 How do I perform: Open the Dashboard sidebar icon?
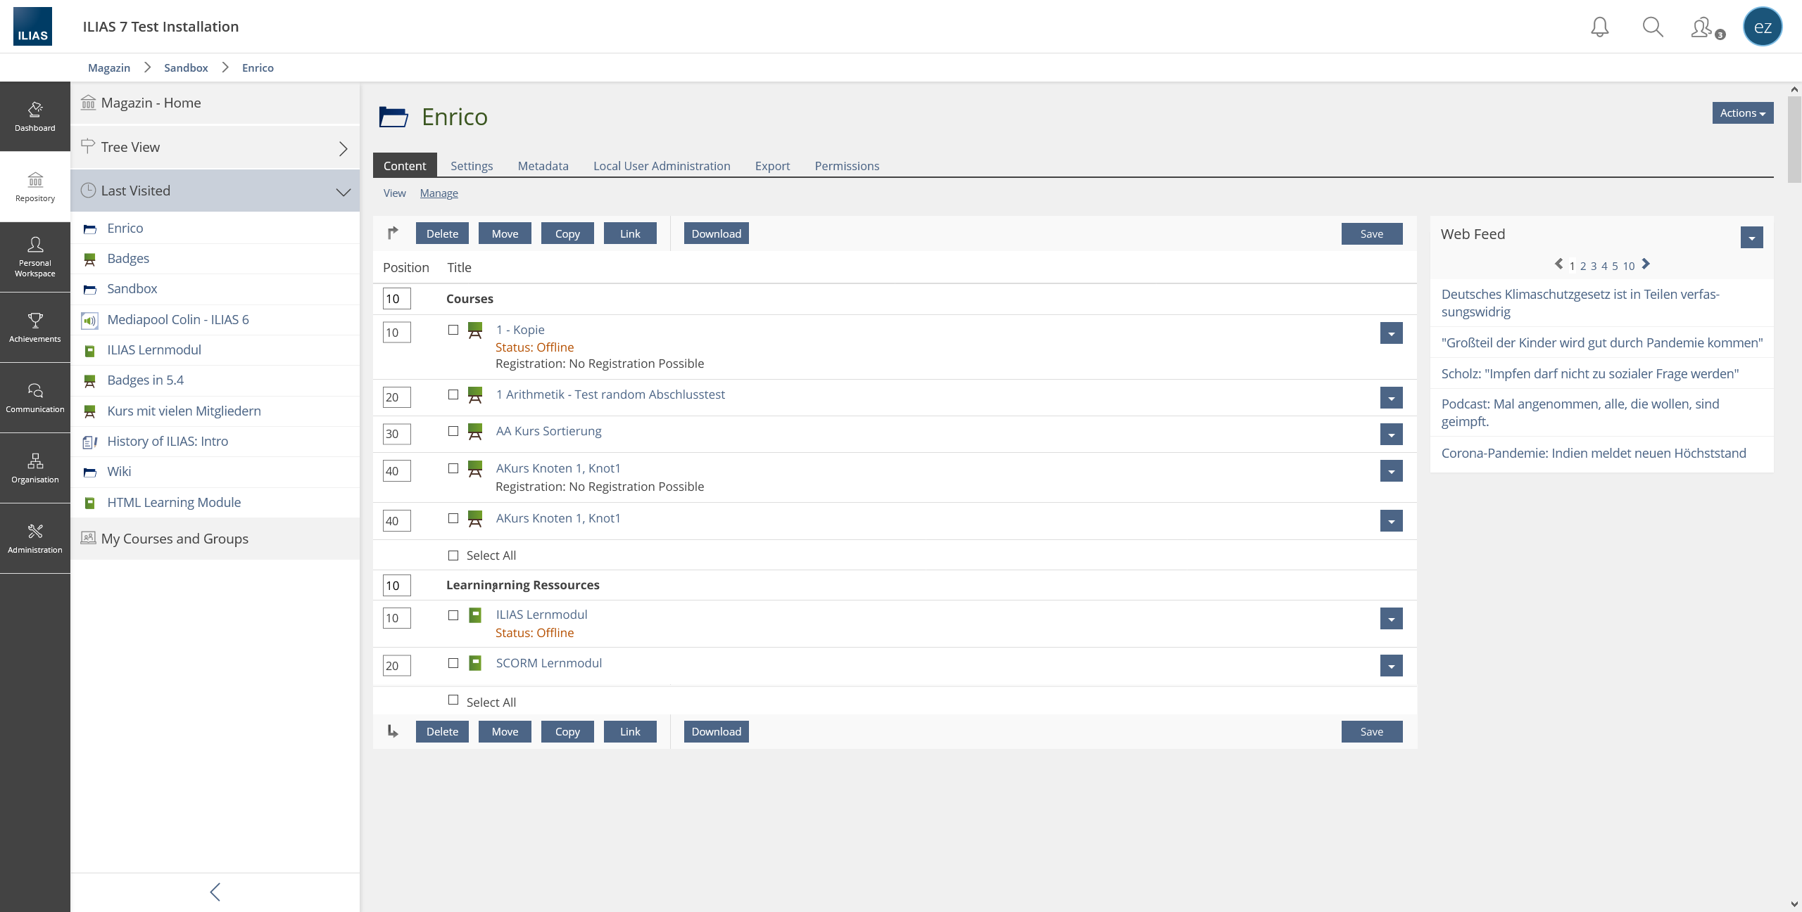coord(35,116)
